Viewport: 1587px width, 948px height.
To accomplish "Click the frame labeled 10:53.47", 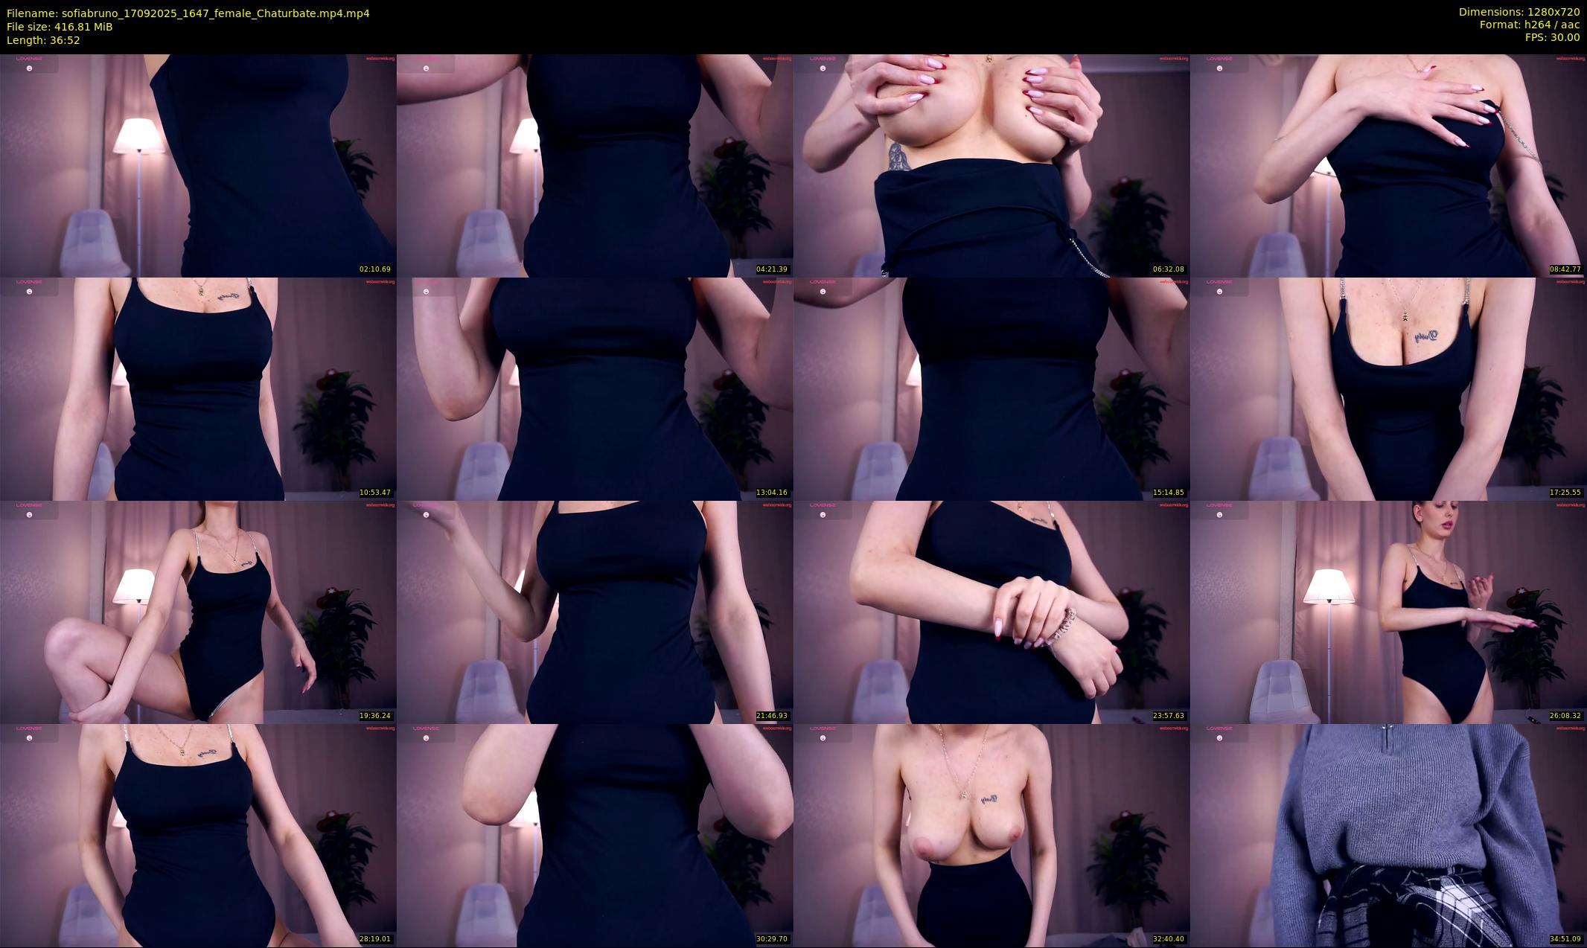I will [198, 388].
